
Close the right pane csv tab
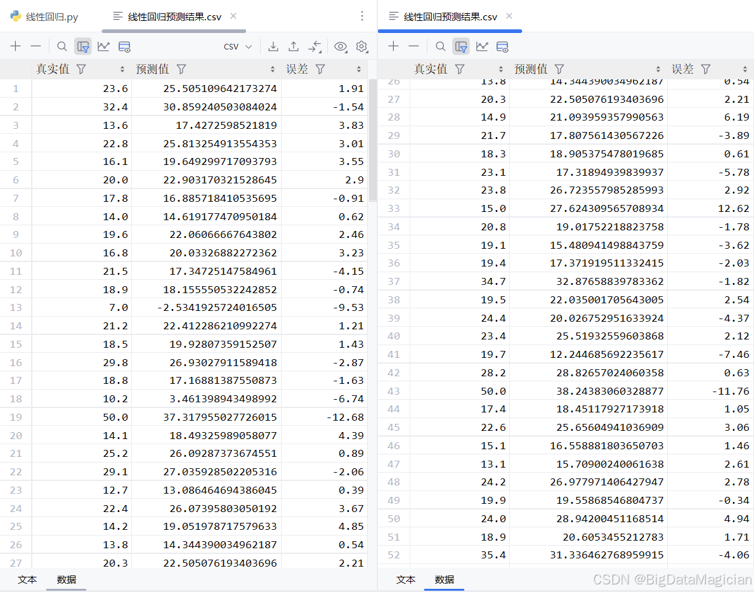click(509, 16)
